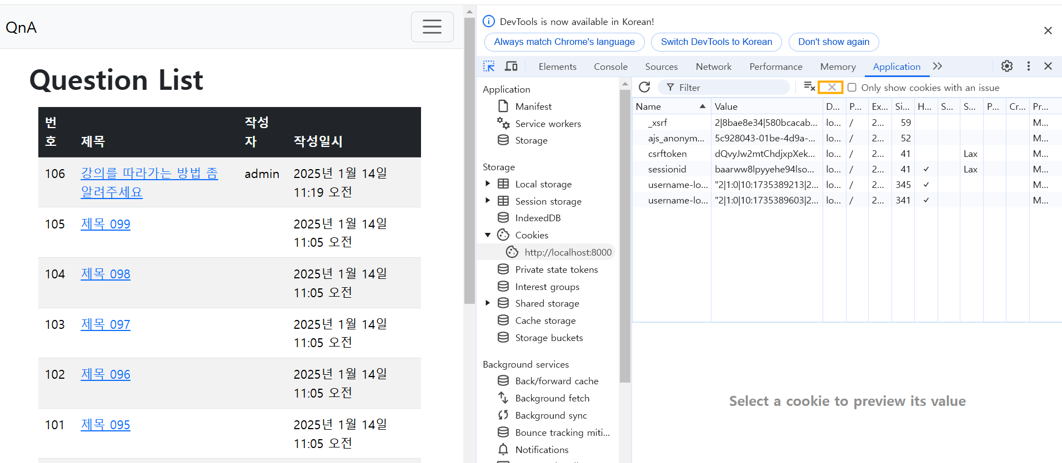This screenshot has width=1062, height=463.
Task: Sort cookies by Name column header
Action: point(671,106)
